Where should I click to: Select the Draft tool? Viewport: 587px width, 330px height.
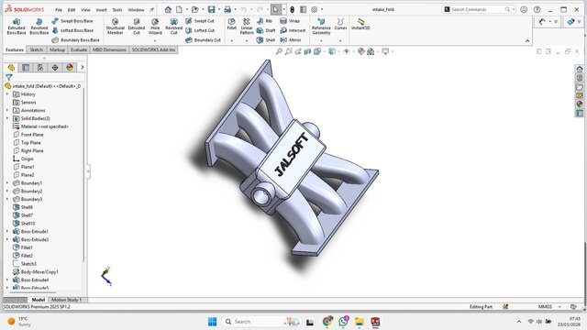click(x=266, y=30)
